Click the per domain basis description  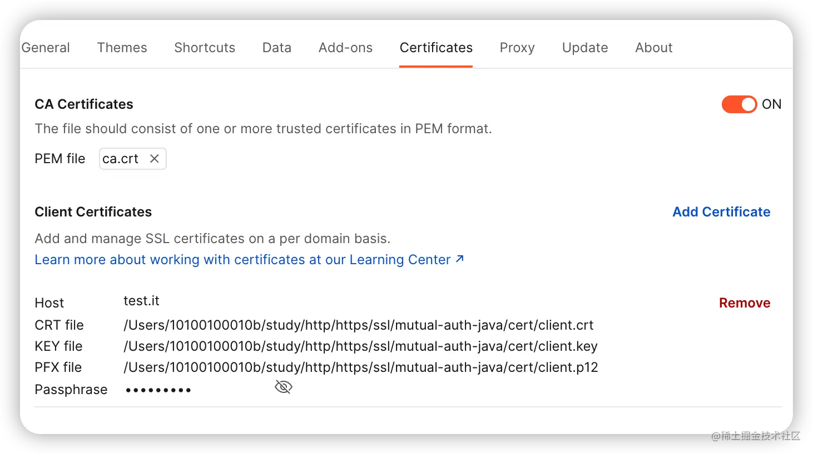click(212, 239)
